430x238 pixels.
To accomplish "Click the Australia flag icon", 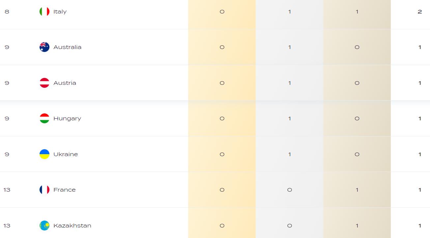I will pyautogui.click(x=44, y=47).
